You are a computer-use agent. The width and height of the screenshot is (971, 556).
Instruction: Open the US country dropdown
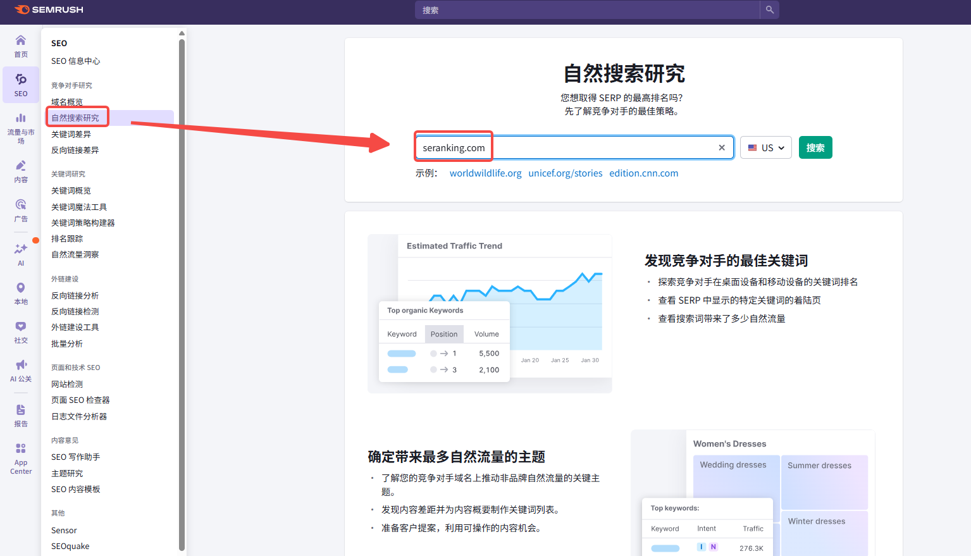[766, 147]
